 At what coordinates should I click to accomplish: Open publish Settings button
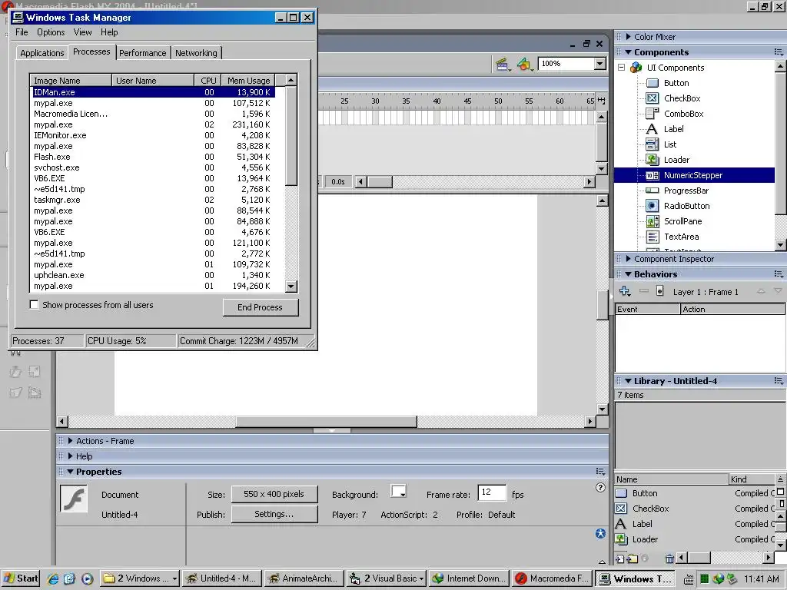[274, 514]
